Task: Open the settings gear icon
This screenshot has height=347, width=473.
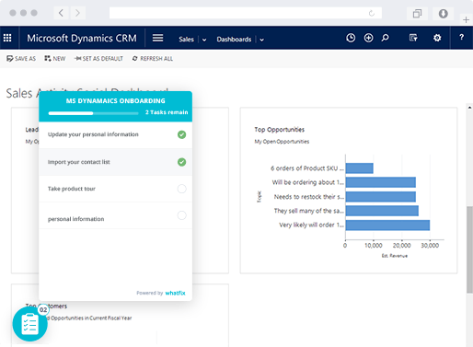Action: point(437,38)
